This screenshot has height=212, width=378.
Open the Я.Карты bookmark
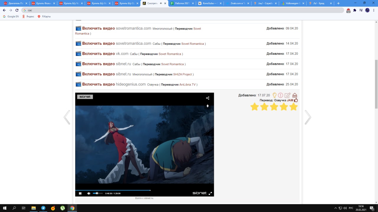[x=44, y=16]
